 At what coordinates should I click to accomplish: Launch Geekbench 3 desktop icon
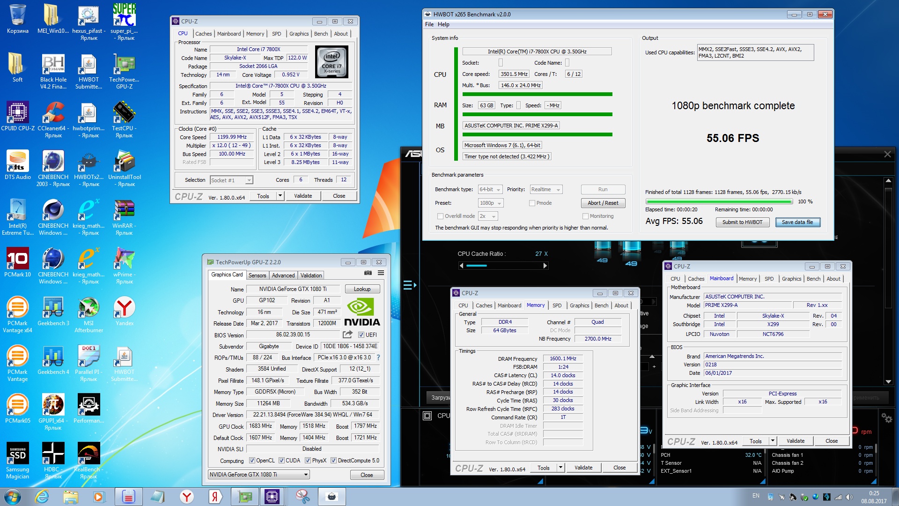[53, 311]
